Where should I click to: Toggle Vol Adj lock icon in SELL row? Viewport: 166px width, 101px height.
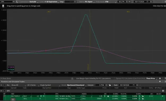(143, 99)
